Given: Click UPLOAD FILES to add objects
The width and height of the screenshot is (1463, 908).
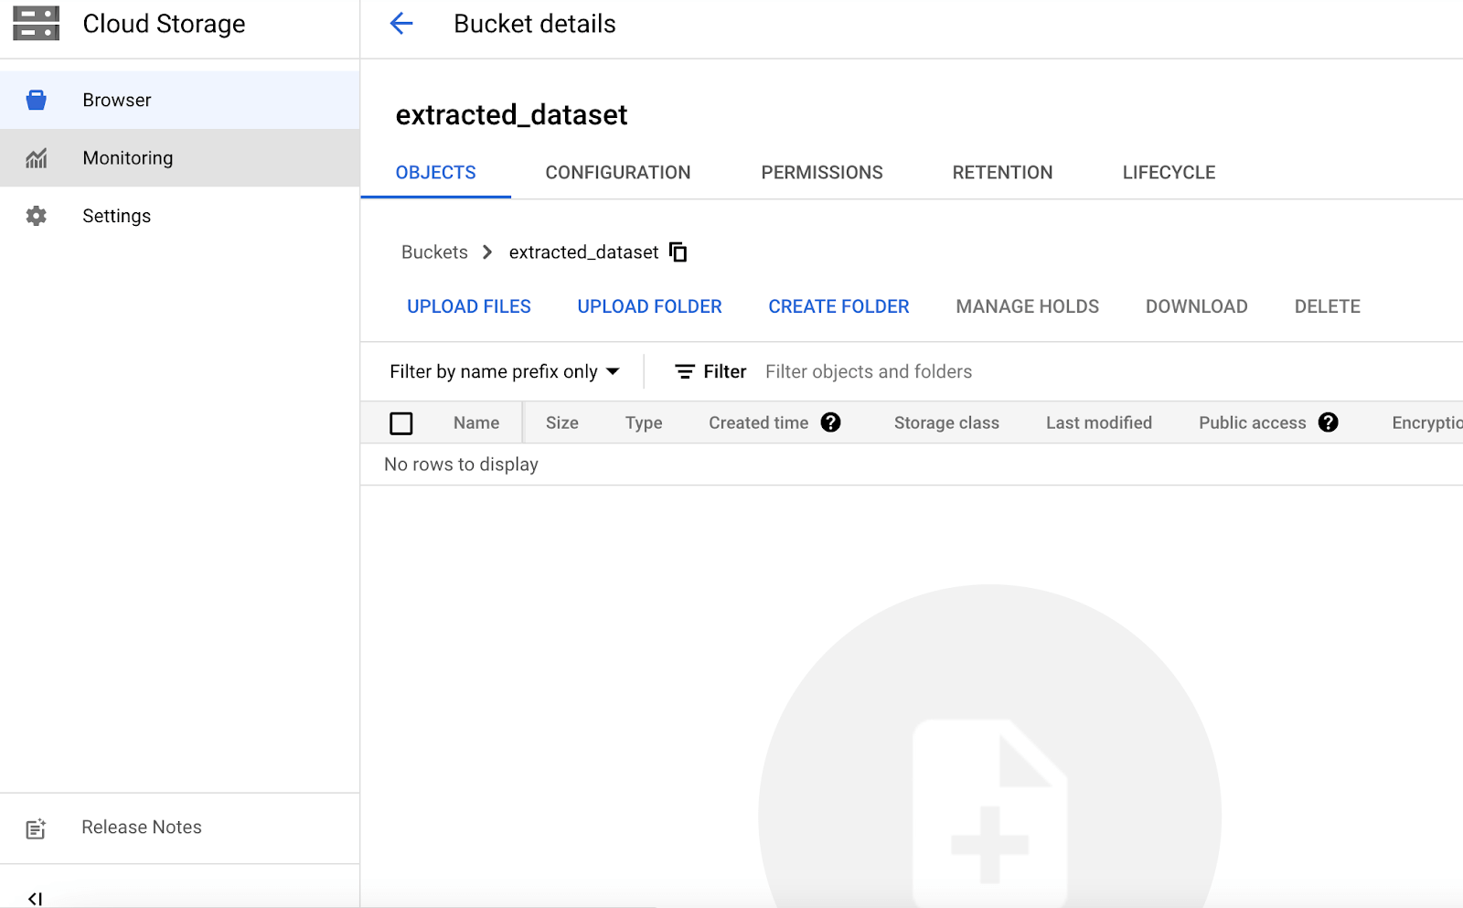Looking at the screenshot, I should click(x=468, y=306).
